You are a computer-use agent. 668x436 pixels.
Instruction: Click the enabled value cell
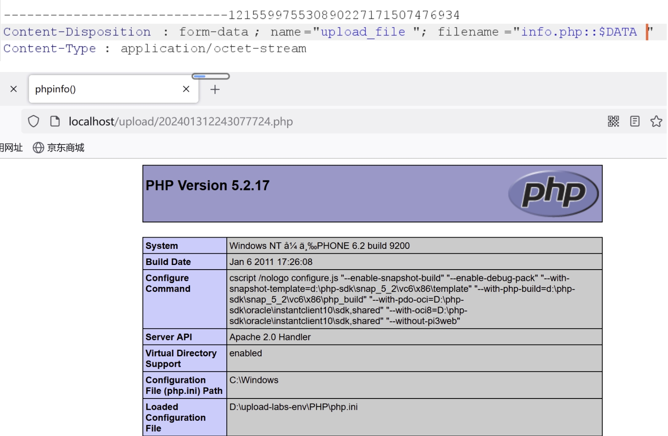414,358
